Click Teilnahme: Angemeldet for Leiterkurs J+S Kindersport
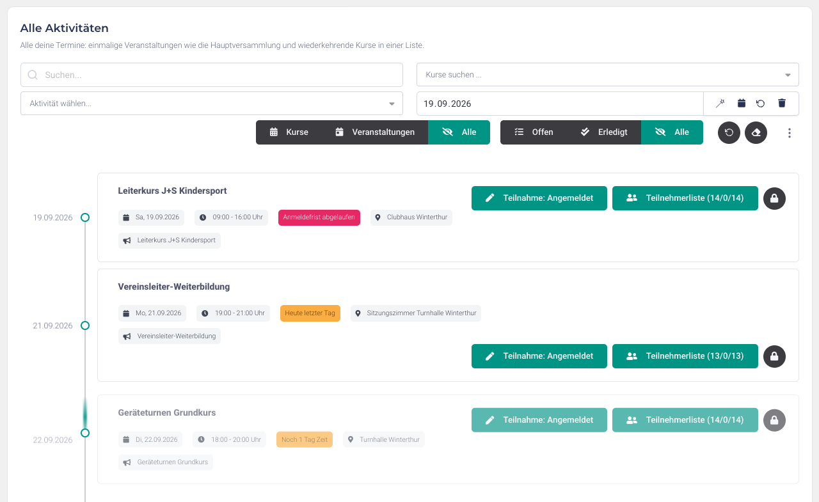 539,198
